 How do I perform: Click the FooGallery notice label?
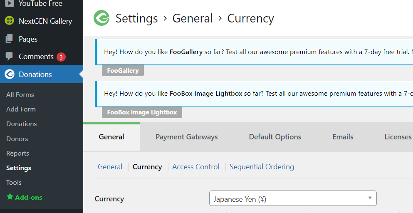123,71
